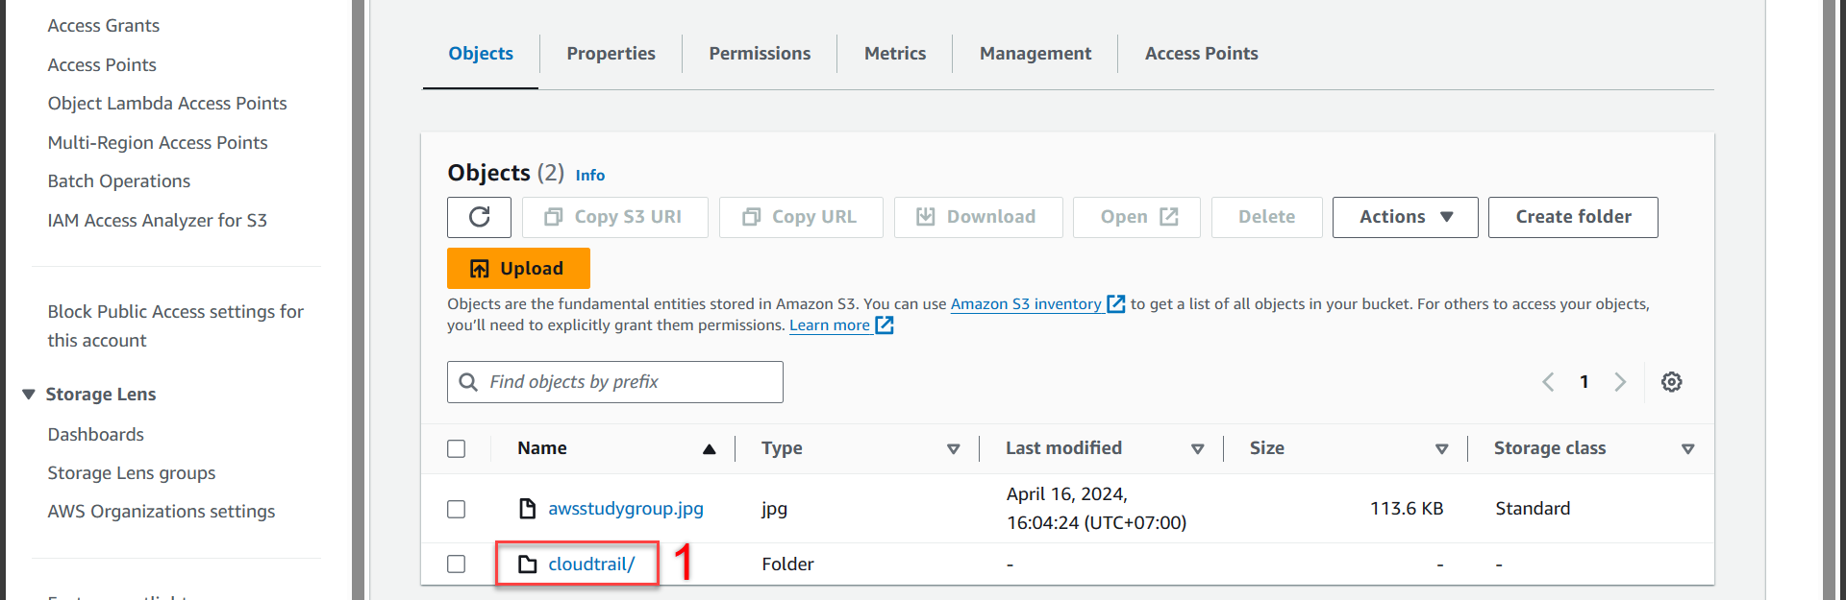The width and height of the screenshot is (1846, 600).
Task: Open table preferences gear icon
Action: pyautogui.click(x=1671, y=382)
